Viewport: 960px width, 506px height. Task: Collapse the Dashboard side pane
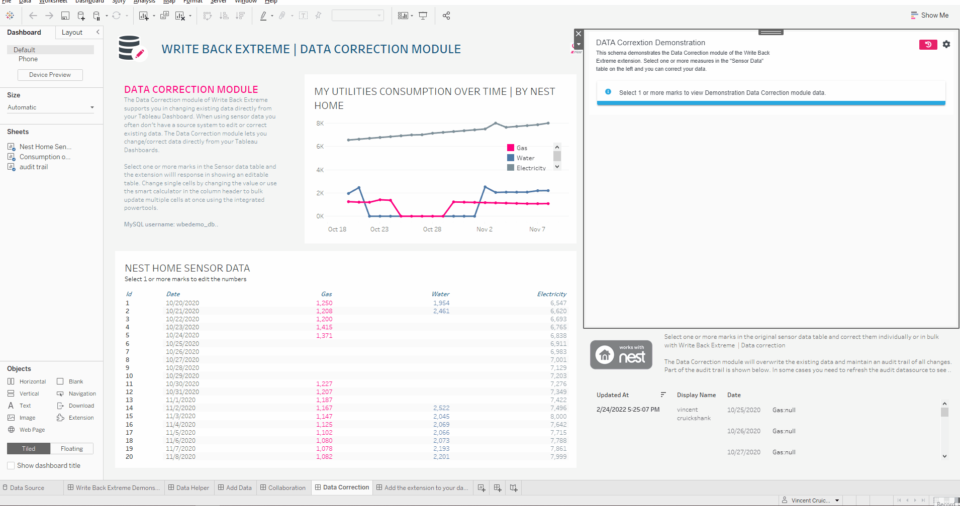tap(98, 32)
